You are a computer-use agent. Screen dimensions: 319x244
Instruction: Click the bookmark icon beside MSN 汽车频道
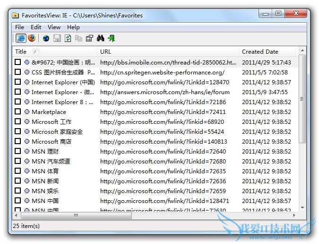27,161
